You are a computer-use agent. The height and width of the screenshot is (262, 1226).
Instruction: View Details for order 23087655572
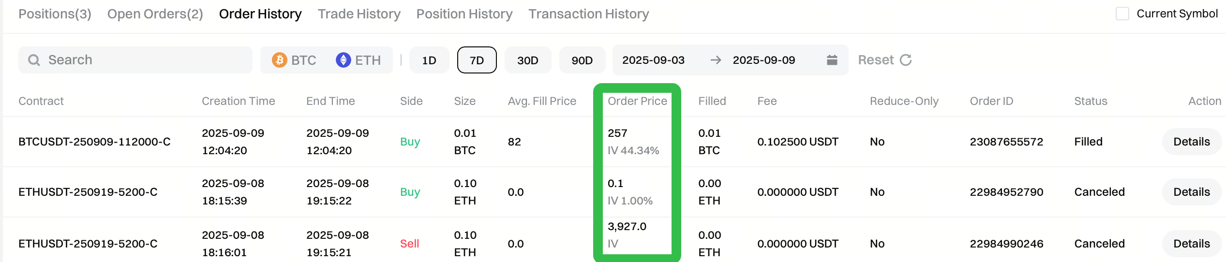pyautogui.click(x=1191, y=142)
